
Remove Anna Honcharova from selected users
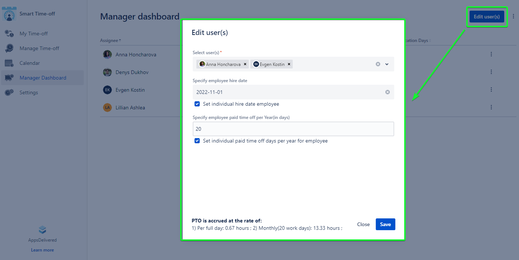245,64
